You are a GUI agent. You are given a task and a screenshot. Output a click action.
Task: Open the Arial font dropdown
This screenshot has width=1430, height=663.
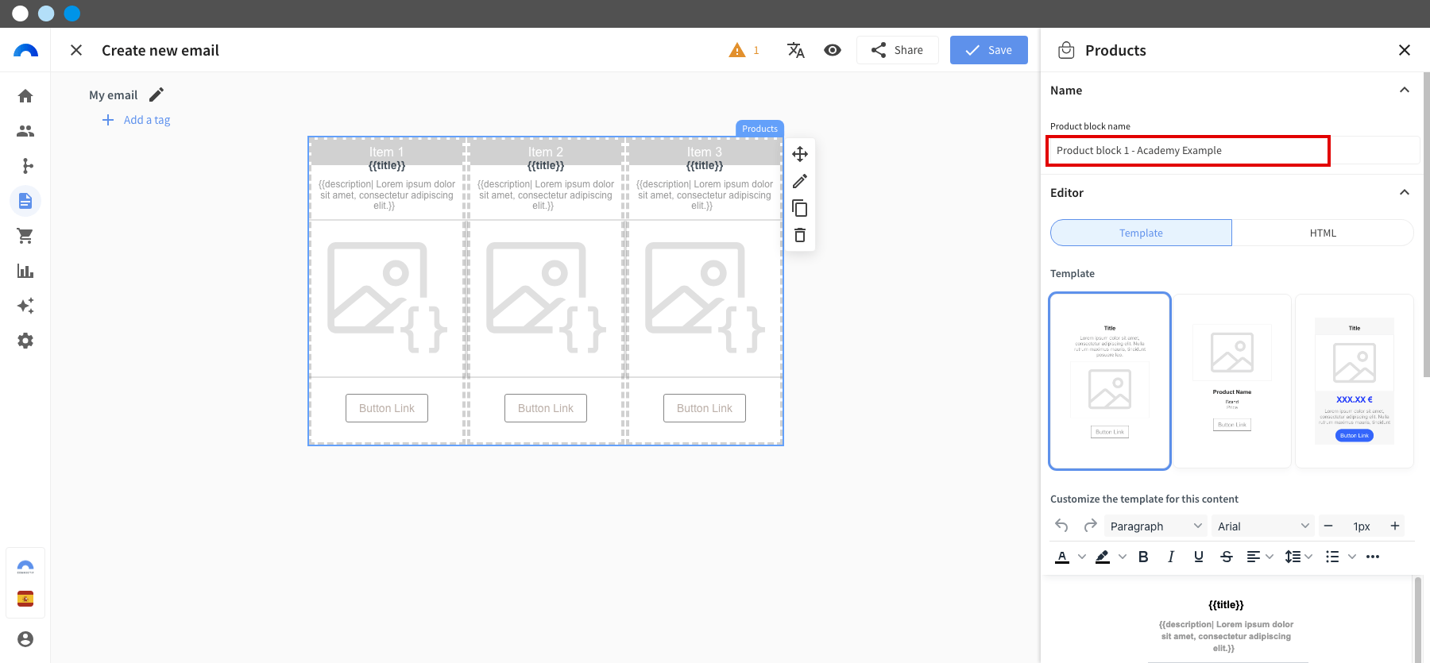[x=1263, y=526]
